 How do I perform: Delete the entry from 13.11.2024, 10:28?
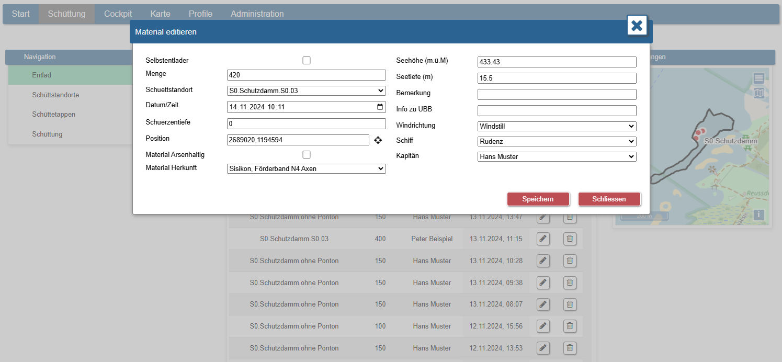pos(570,261)
